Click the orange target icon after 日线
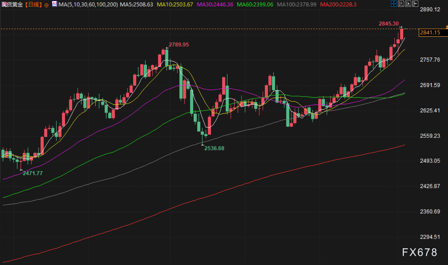The height and width of the screenshot is (265, 448). click(47, 5)
